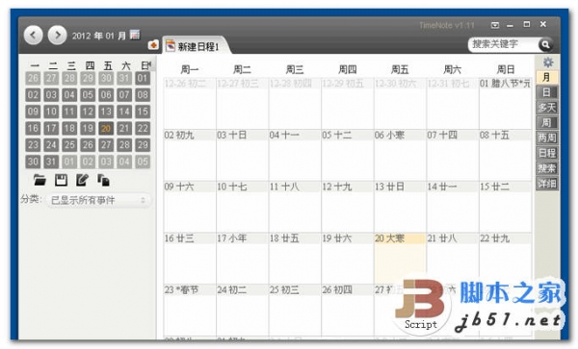
Task: Switch to 两周 two-week view
Action: pos(547,137)
